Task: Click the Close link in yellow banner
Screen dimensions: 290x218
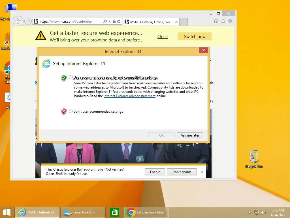Action: click(162, 37)
